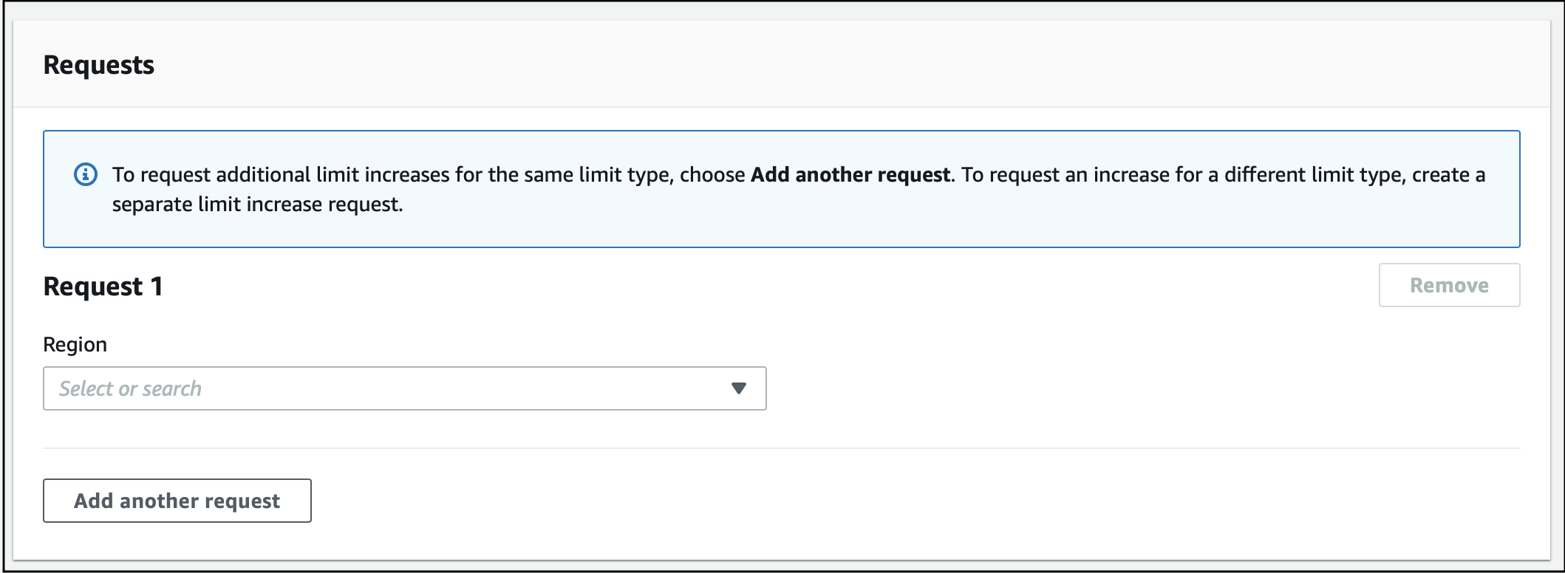Click bold Add another request text in banner

[850, 174]
